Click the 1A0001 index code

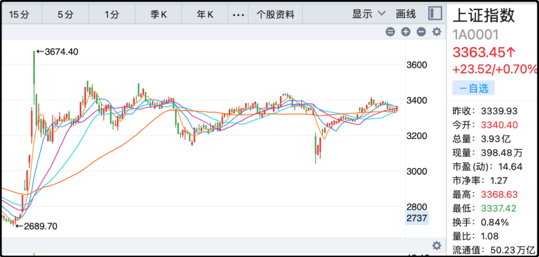tap(475, 34)
